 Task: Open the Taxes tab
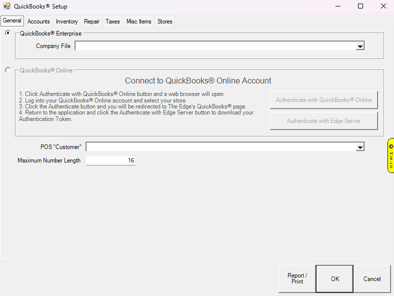[112, 21]
